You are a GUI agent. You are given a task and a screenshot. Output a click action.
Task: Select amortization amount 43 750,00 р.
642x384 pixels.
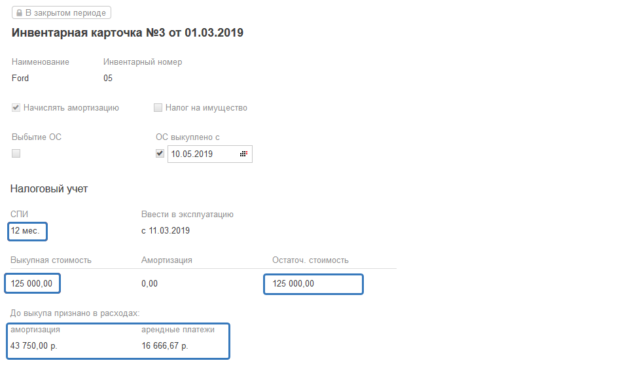pos(34,345)
